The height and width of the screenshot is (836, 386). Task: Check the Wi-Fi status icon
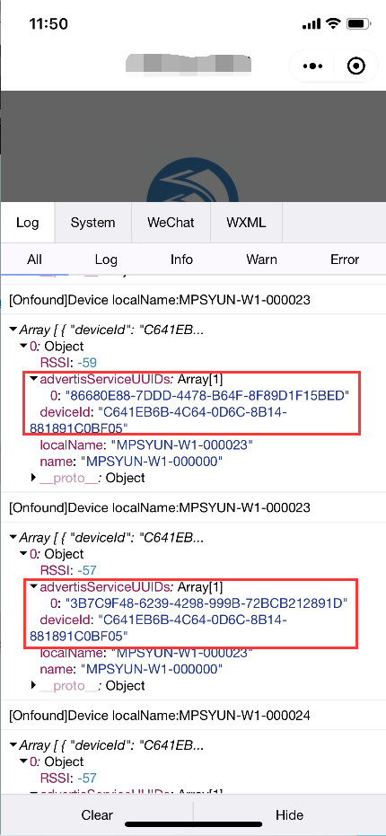tap(334, 23)
